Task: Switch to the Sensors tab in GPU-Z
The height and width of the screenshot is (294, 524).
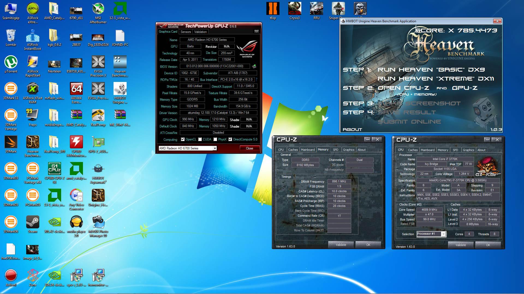Action: click(186, 32)
